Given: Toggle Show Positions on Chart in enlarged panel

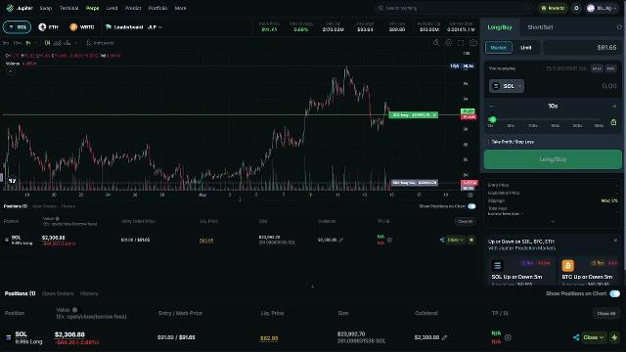Looking at the screenshot, I should click(615, 293).
